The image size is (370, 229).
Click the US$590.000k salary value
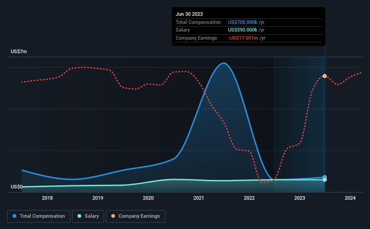[242, 30]
